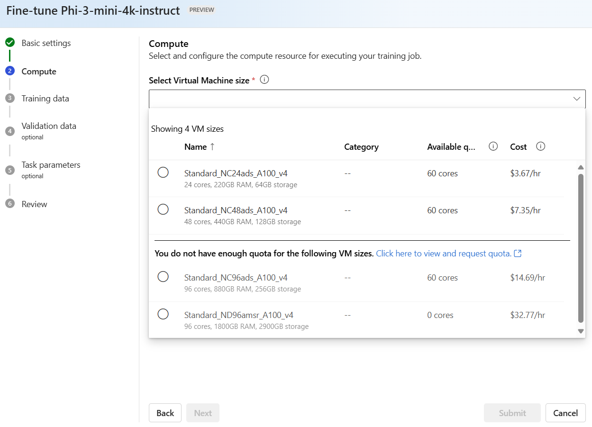Collapse the Virtual Machine size dropdown chevron

[576, 99]
